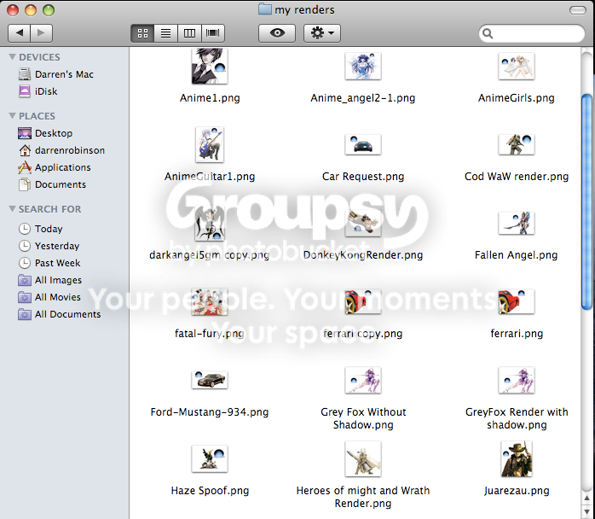Screen dimensions: 595x519
Task: Click the Ford-Mustang-934.png file name label
Action: click(210, 411)
